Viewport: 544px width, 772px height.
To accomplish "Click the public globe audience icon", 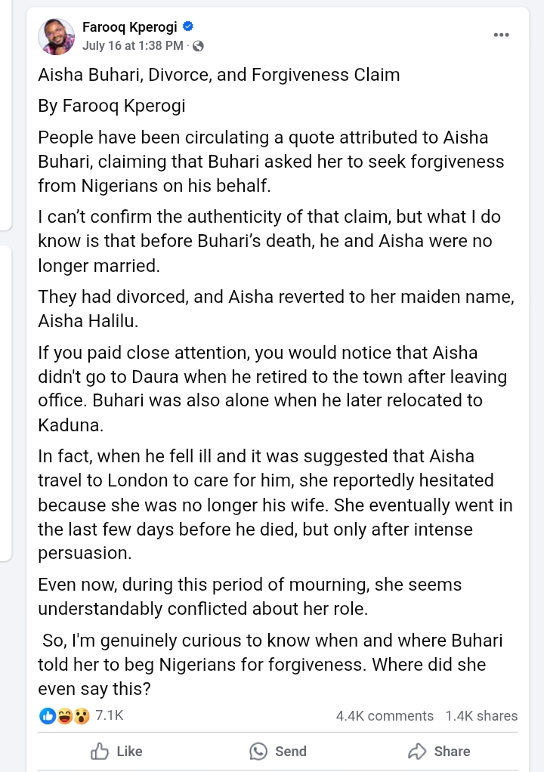I will coord(198,46).
